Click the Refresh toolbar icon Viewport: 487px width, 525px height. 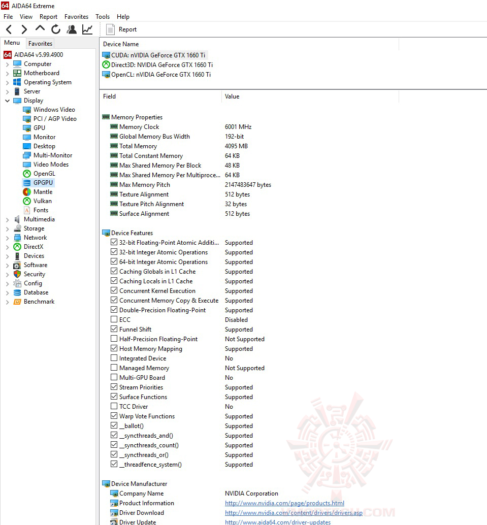(x=55, y=29)
